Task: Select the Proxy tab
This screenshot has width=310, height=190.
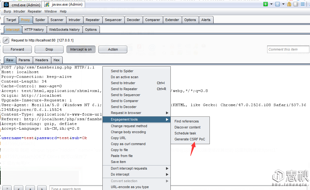Action: pos(25,20)
